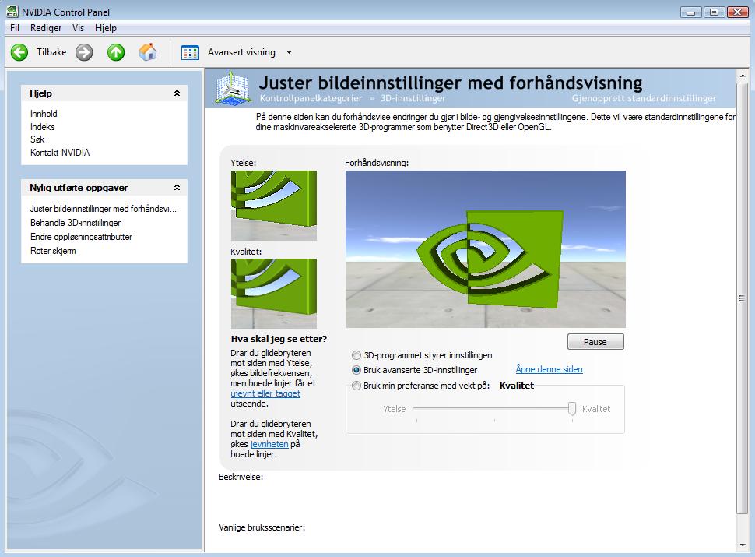Click 'Gjenopprett standardinnstillinger' link
The height and width of the screenshot is (557, 755).
pyautogui.click(x=644, y=98)
